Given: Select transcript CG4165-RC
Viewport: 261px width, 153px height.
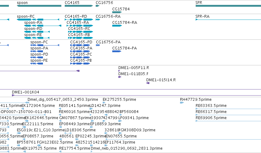Looking at the screenshot, I should 80,32.
